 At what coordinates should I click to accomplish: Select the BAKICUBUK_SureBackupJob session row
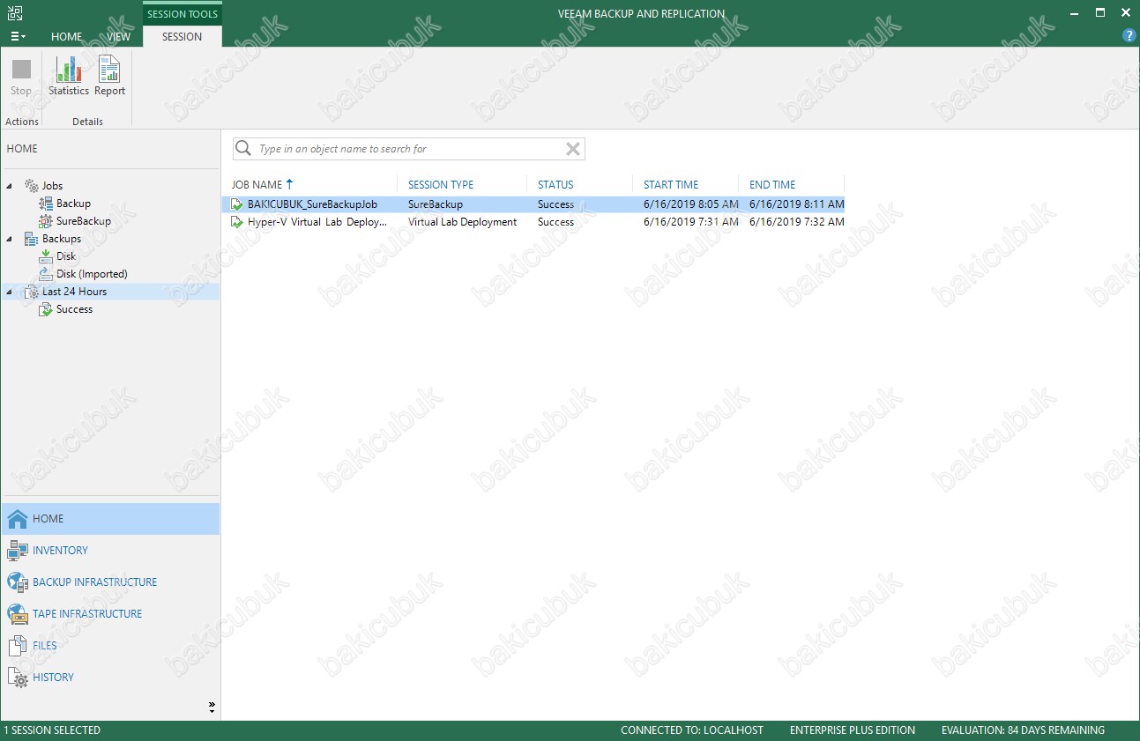[535, 204]
